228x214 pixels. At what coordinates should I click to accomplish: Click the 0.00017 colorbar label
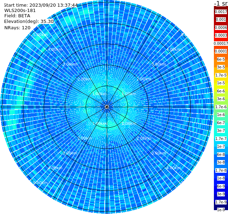tap(221, 43)
